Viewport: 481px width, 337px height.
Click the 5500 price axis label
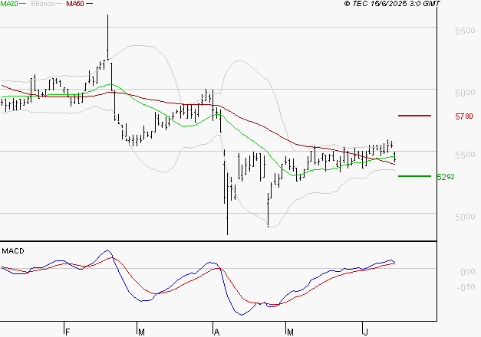click(x=465, y=155)
